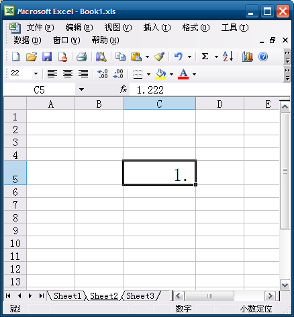Save the workbook with the floppy disk icon
The width and height of the screenshot is (294, 317).
(x=47, y=57)
